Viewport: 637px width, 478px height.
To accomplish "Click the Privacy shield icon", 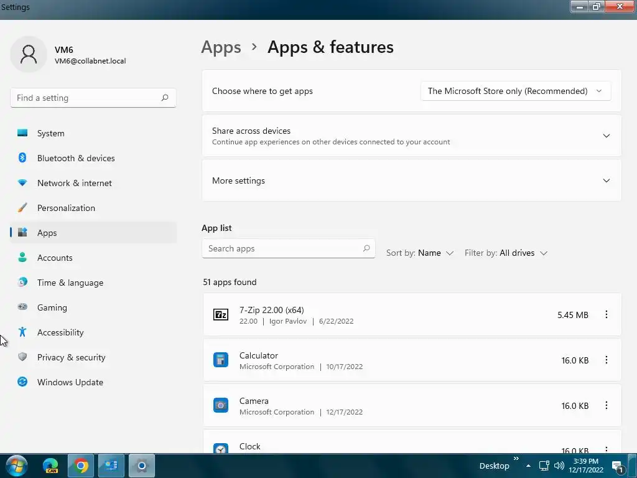I will pos(22,357).
